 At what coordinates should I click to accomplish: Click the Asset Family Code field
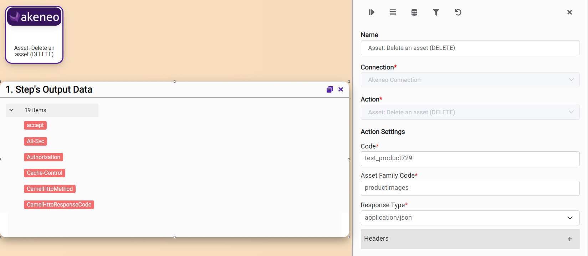click(470, 188)
